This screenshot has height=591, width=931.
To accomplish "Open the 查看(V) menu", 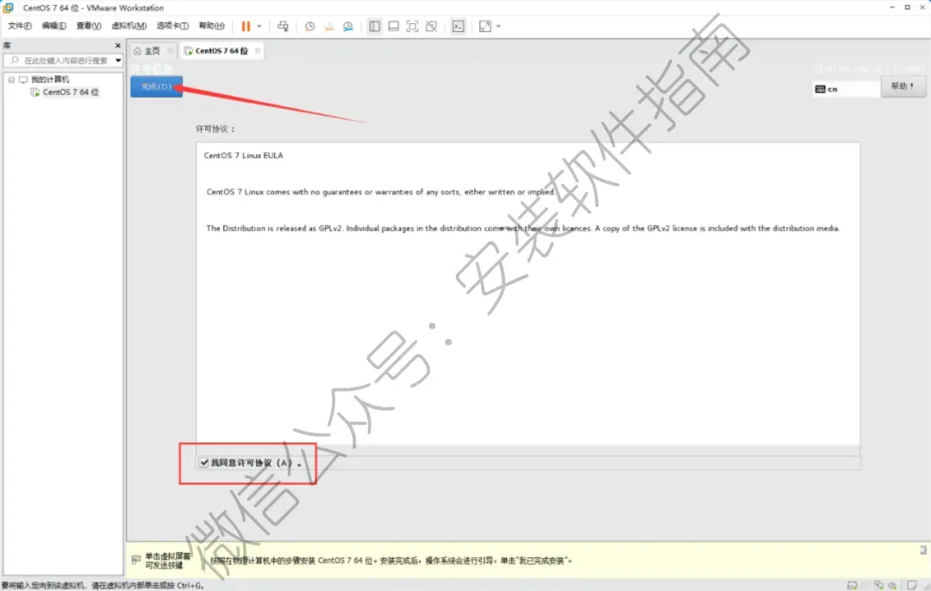I will pyautogui.click(x=89, y=26).
